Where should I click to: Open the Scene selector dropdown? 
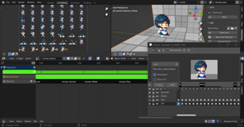[176, 2]
